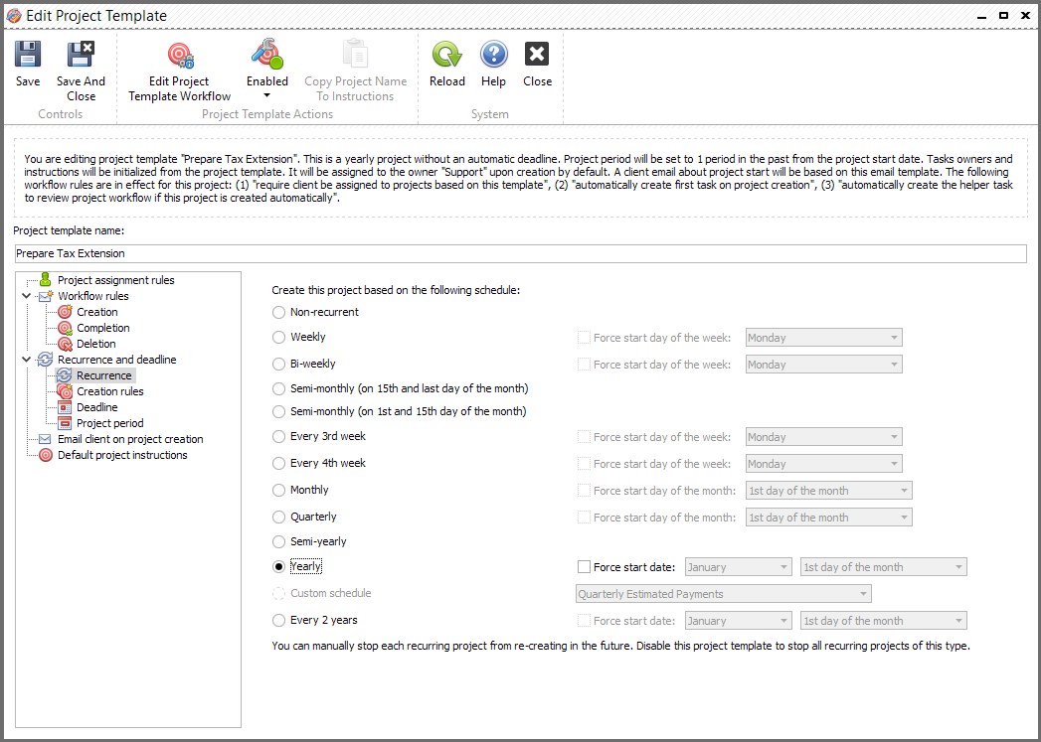Click the Default project instructions target icon
Screen dimensions: 1041x742
click(45, 455)
